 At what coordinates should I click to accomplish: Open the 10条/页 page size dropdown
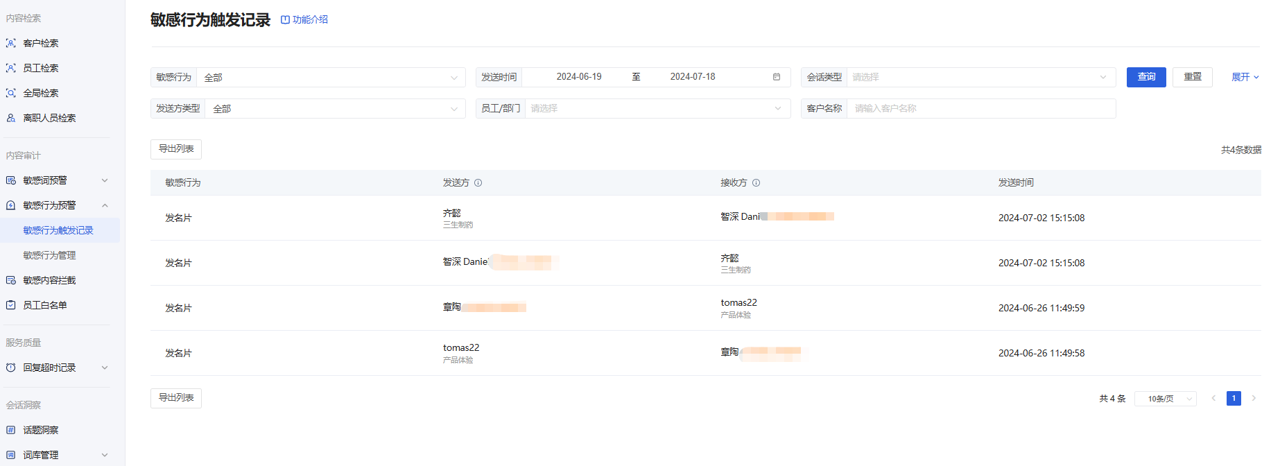(x=1166, y=399)
